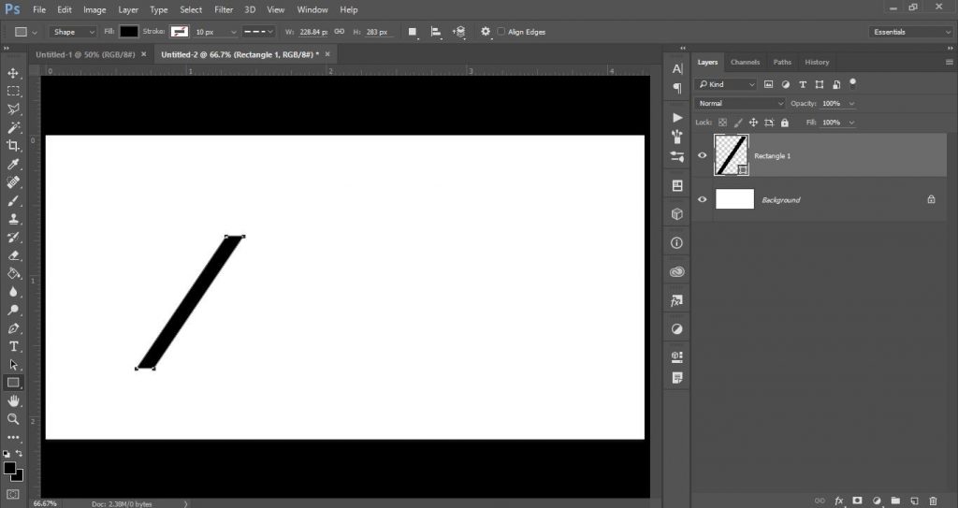
Task: Open the Filter menu
Action: pos(224,9)
